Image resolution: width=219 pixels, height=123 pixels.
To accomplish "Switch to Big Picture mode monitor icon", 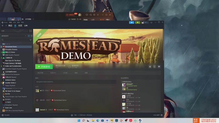I will [x=151, y=22].
